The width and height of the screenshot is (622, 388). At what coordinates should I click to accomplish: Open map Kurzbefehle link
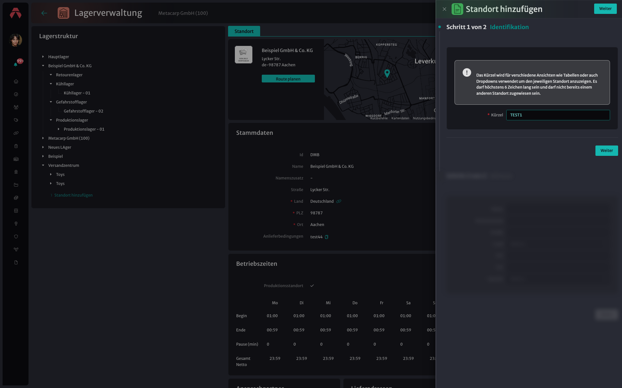tap(379, 118)
